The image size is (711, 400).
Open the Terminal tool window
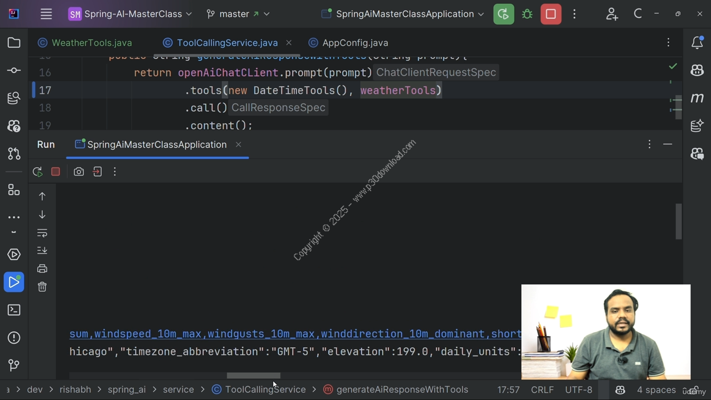point(14,310)
